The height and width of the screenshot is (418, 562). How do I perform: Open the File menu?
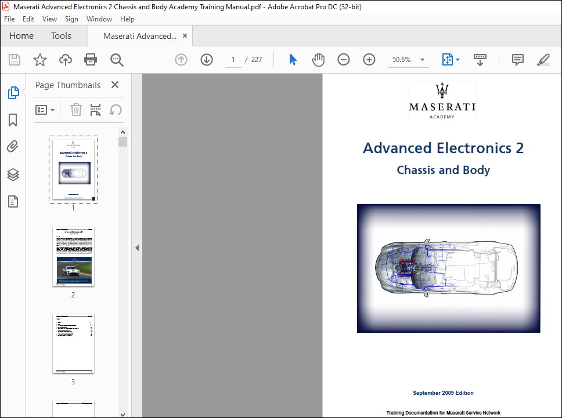[9, 19]
